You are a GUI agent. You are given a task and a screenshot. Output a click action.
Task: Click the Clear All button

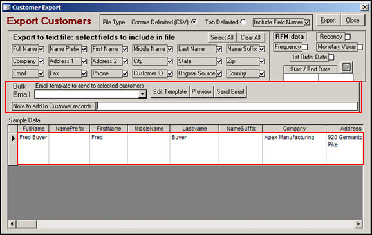coord(250,37)
